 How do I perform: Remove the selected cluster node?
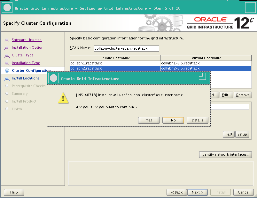coord(243,95)
